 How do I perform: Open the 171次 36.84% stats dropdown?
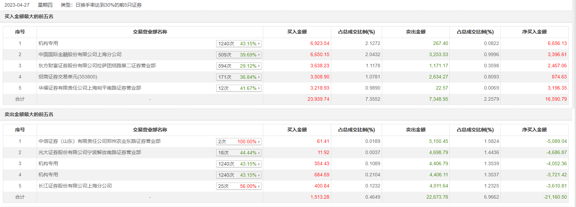click(x=238, y=77)
